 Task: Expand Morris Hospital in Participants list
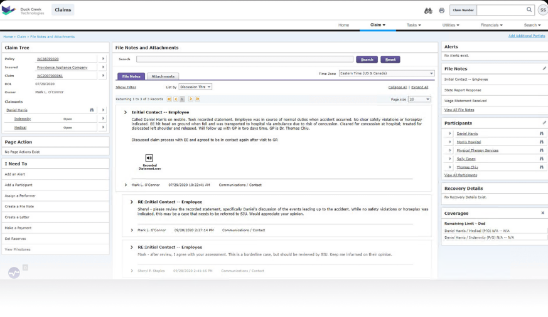coord(450,142)
